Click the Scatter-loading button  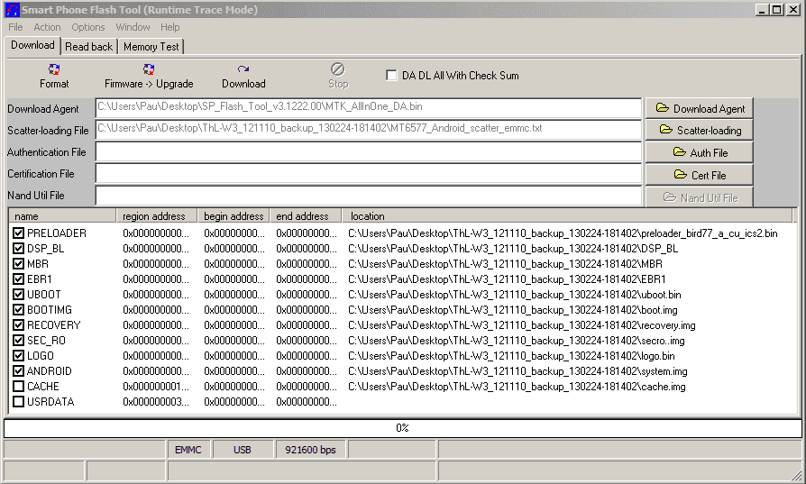[x=699, y=131]
